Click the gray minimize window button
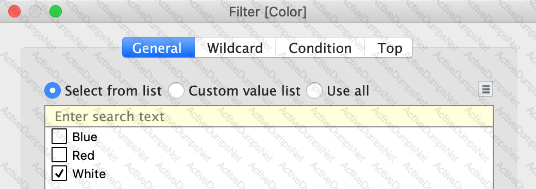This screenshot has height=189, width=536. click(x=35, y=12)
